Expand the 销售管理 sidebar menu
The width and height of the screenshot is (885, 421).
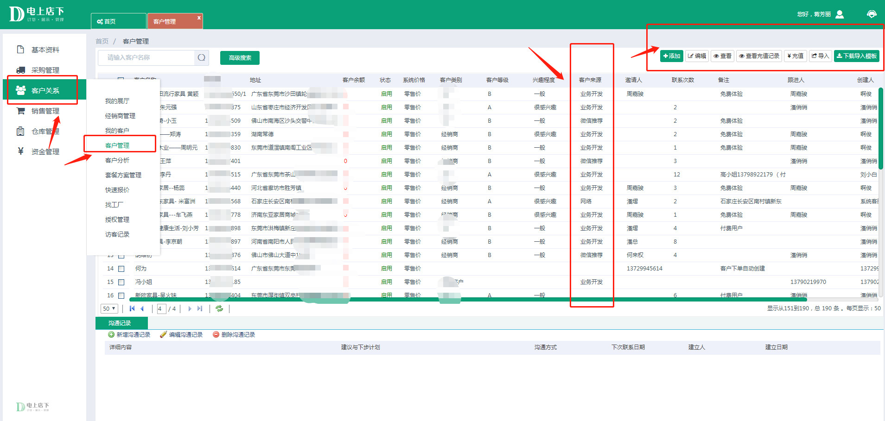pos(45,111)
